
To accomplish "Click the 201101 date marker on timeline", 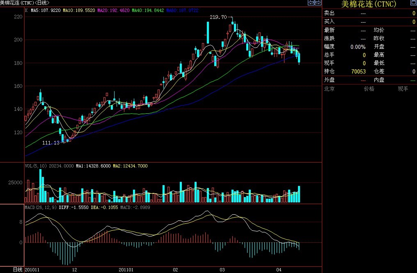I will (x=126, y=270).
